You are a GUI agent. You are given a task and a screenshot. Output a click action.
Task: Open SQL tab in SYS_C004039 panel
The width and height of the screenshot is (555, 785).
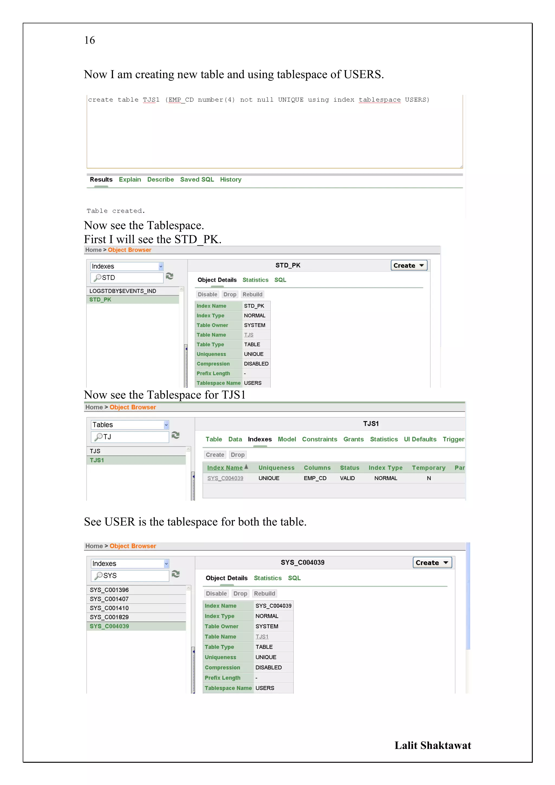point(294,578)
